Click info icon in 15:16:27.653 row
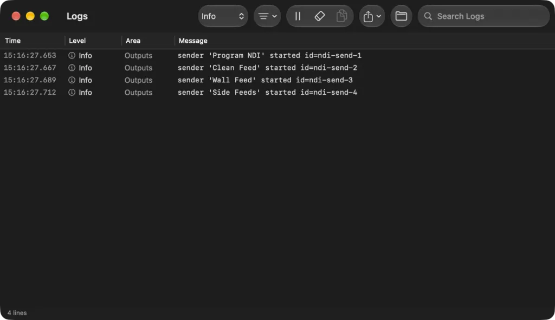The image size is (555, 320). point(72,56)
